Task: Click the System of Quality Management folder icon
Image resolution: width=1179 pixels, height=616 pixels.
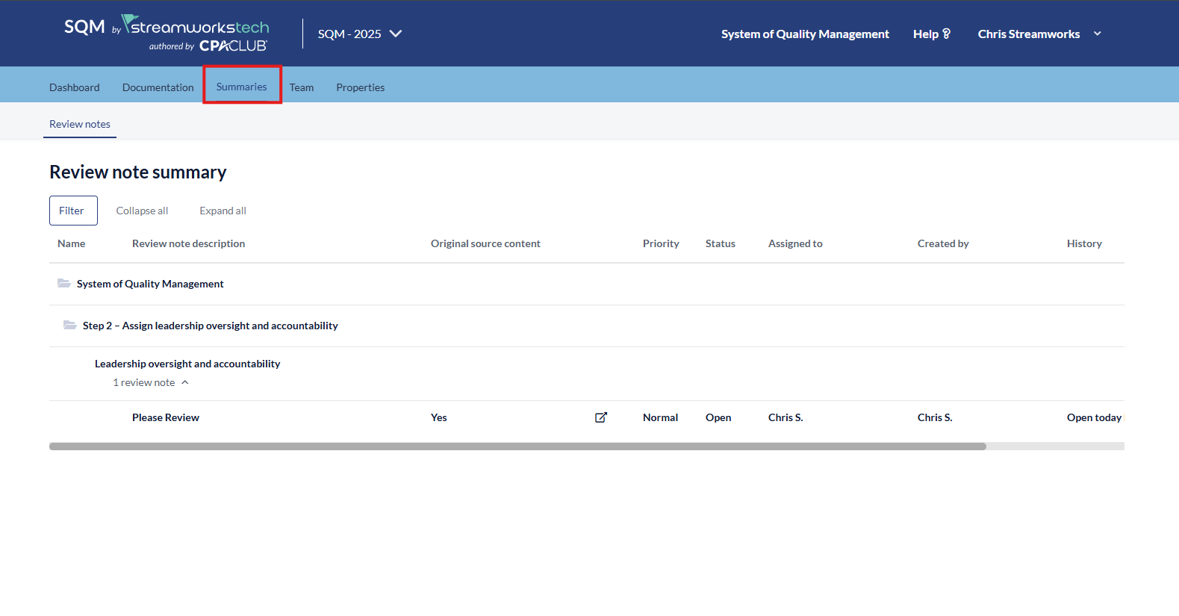Action: [x=64, y=284]
